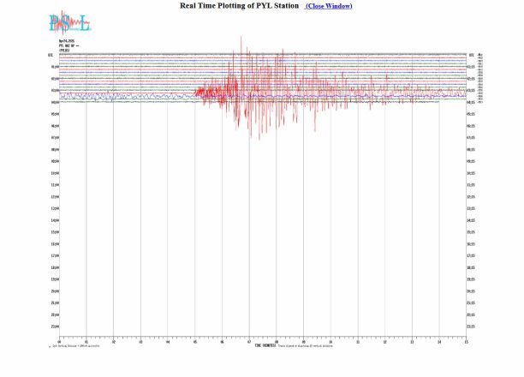Click the UTC label on the right axis
The width and height of the screenshot is (524, 377).
click(472, 54)
